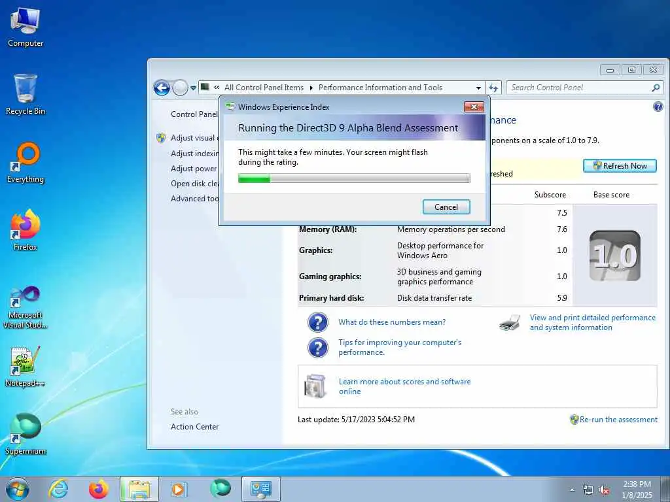This screenshot has width=670, height=502.
Task: Open Advanced tools link
Action: click(x=194, y=199)
